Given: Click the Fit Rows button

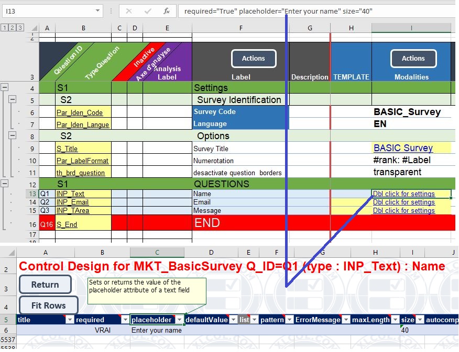Looking at the screenshot, I should [48, 305].
